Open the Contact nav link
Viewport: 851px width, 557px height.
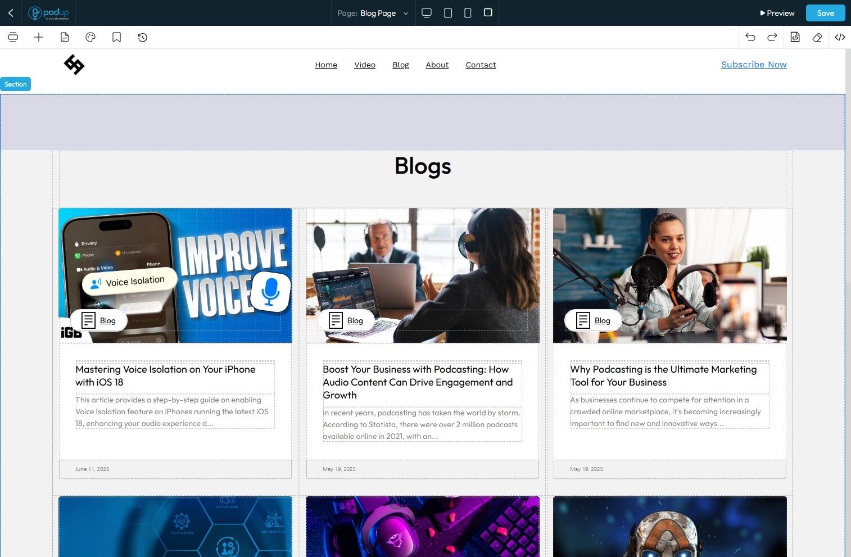point(481,65)
